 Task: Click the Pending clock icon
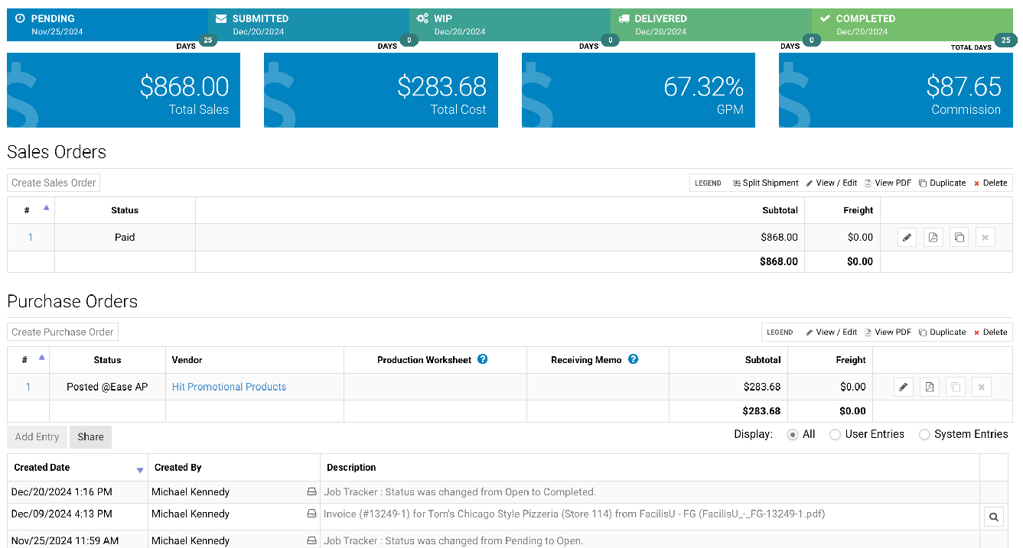20,18
